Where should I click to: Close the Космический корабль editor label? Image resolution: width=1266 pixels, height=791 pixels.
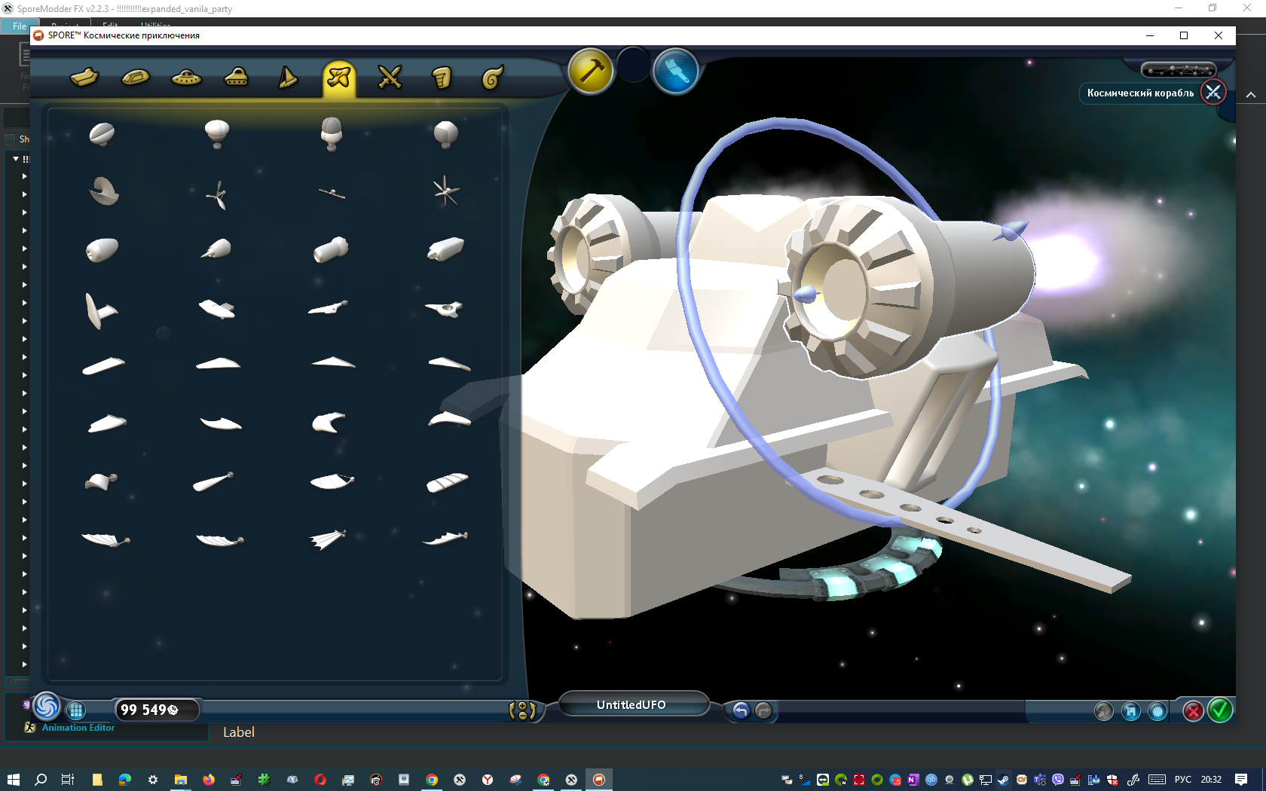(x=1213, y=93)
